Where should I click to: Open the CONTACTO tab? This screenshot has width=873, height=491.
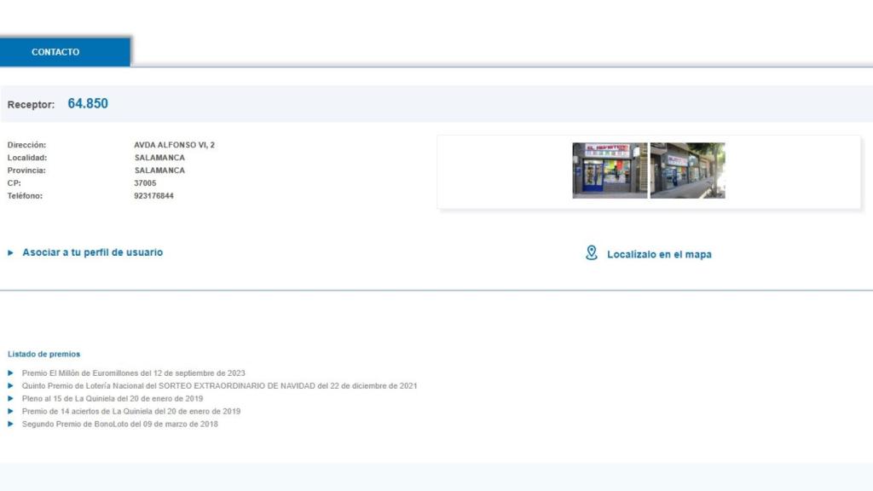pyautogui.click(x=65, y=52)
